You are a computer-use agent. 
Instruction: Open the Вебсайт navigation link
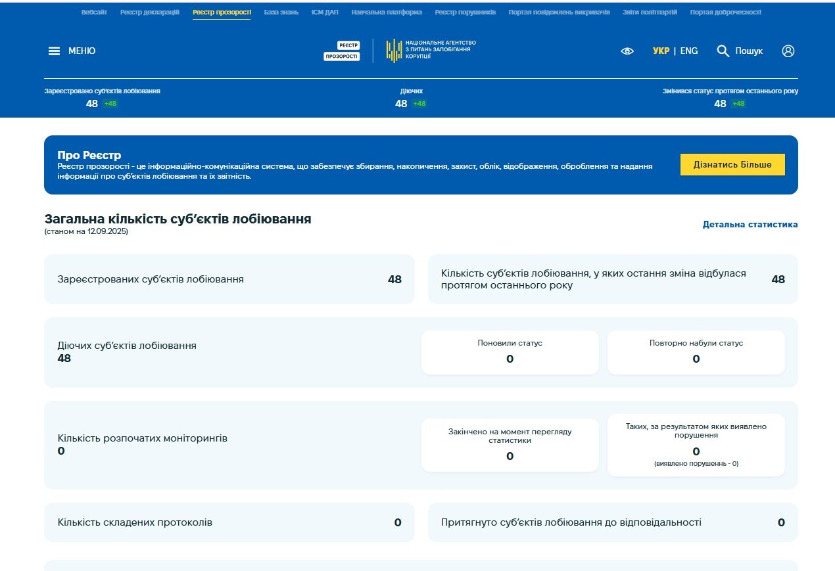point(94,11)
